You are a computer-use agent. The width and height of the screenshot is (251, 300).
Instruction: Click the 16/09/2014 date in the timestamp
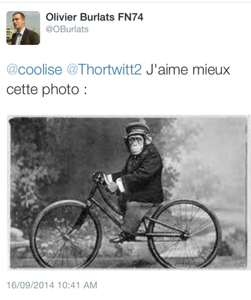coord(30,285)
